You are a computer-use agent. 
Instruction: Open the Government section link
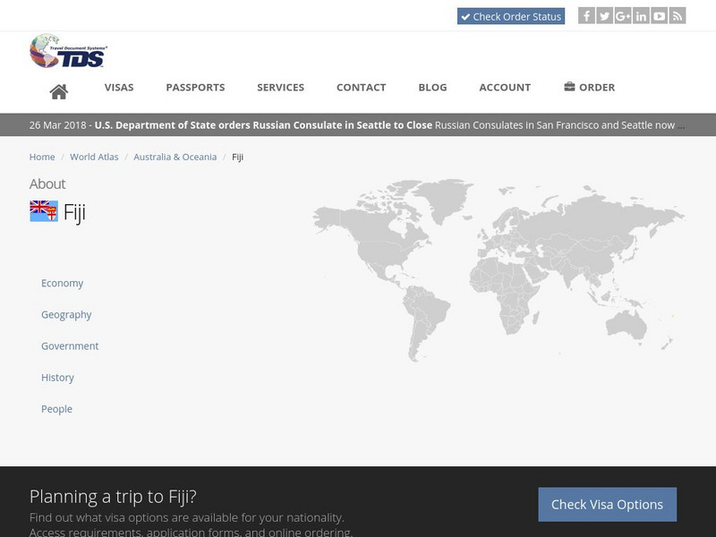(70, 346)
